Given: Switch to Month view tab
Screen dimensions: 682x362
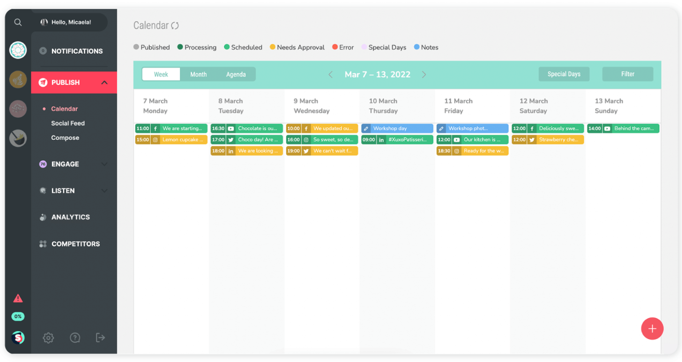Looking at the screenshot, I should click(198, 75).
